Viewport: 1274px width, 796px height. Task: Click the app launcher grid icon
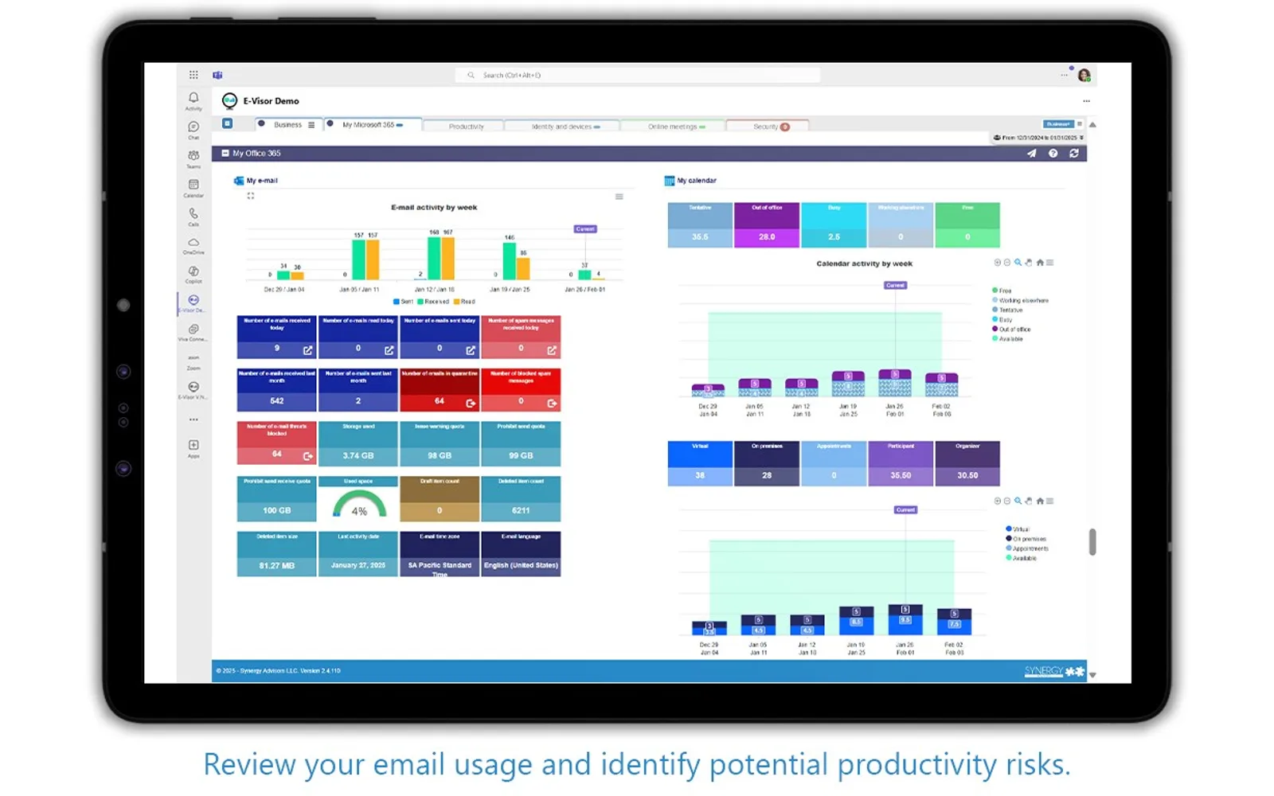pos(193,75)
